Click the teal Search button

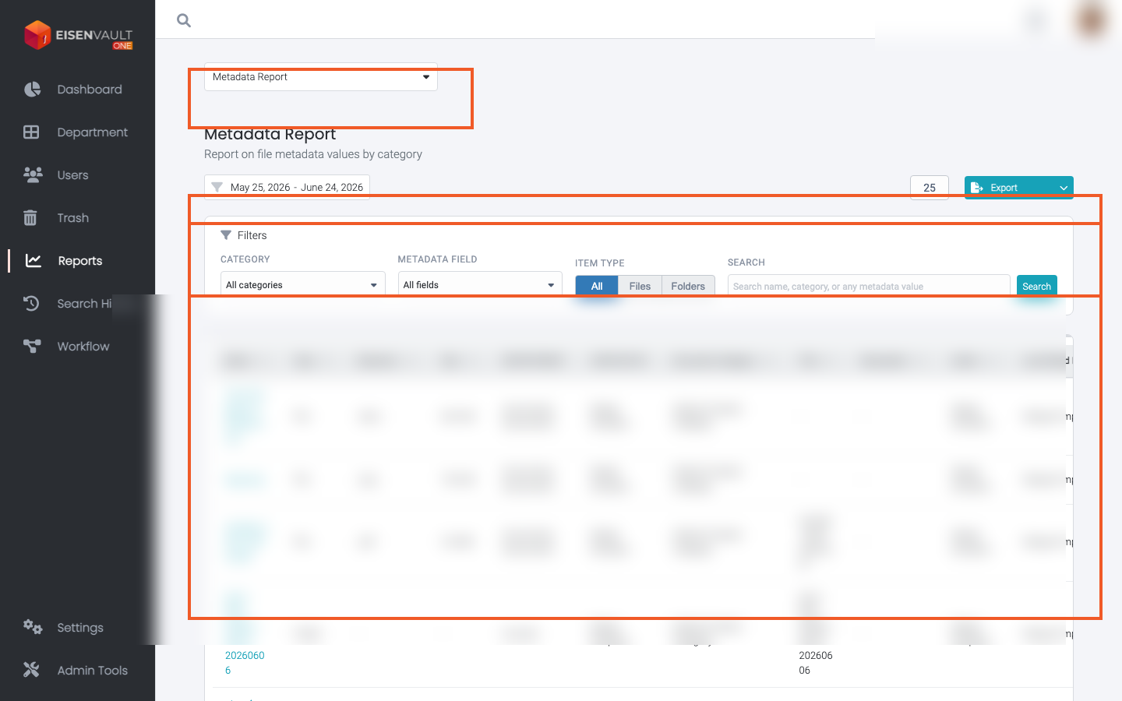pos(1037,287)
